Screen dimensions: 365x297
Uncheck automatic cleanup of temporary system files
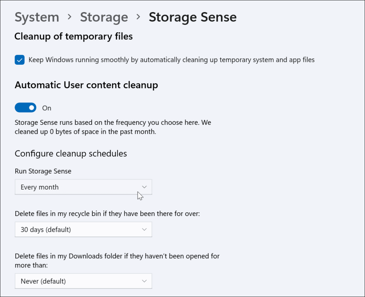click(20, 60)
